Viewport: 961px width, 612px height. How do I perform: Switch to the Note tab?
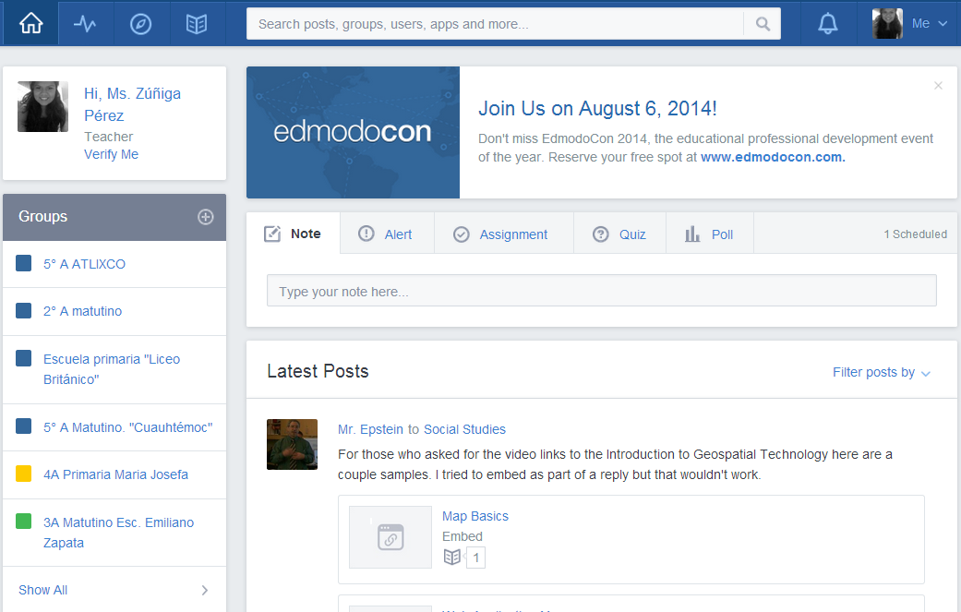pos(293,234)
